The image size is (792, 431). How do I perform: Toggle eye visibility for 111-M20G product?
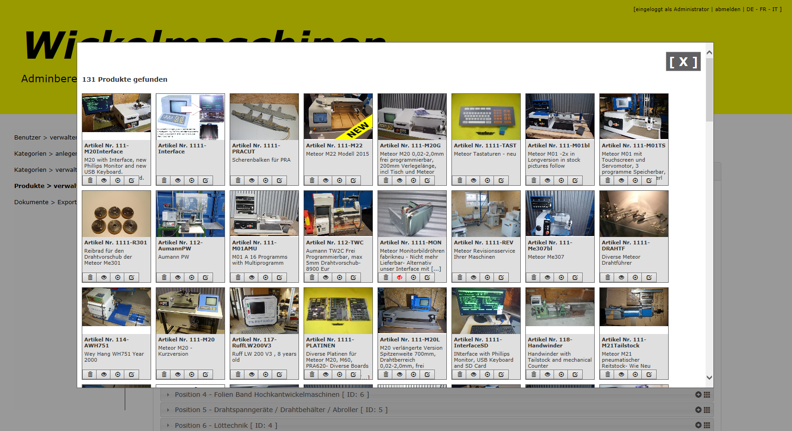coord(400,181)
